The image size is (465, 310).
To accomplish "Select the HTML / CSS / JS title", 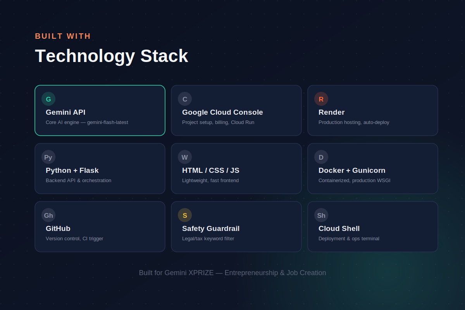I will [211, 170].
